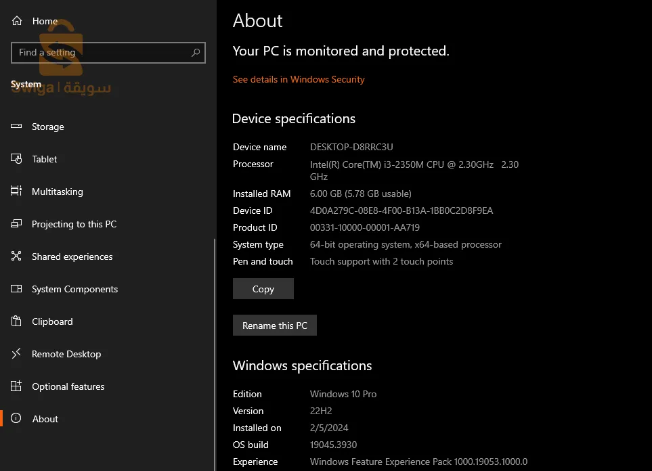
Task: Select the Tablet icon
Action: (17, 159)
